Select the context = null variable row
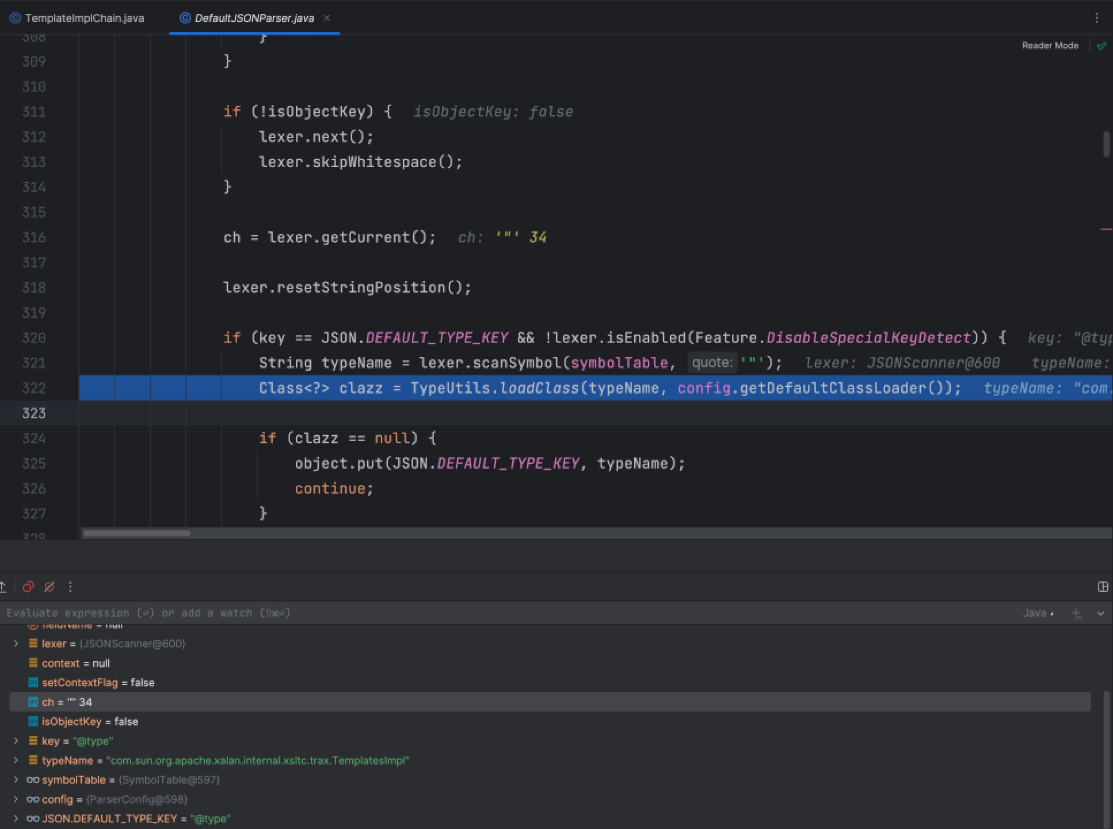Image resolution: width=1113 pixels, height=829 pixels. point(550,663)
